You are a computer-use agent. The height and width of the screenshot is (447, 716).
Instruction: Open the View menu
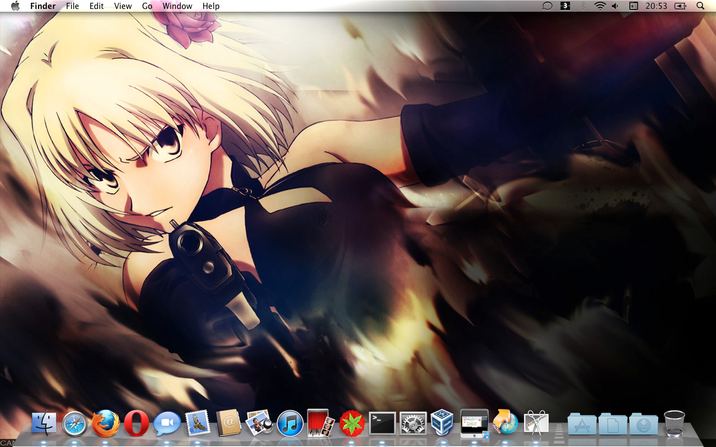coord(123,6)
